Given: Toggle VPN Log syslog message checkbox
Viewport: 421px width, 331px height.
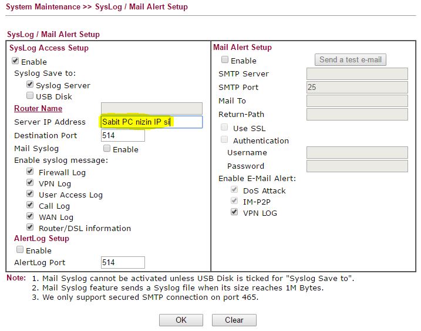Looking at the screenshot, I should (x=30, y=183).
